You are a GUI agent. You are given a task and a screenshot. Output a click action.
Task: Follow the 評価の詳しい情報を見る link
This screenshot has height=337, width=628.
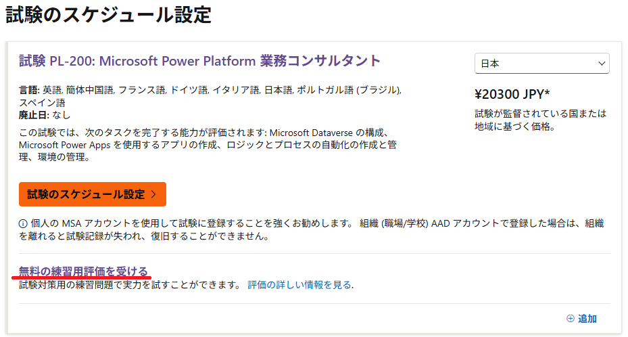(299, 285)
